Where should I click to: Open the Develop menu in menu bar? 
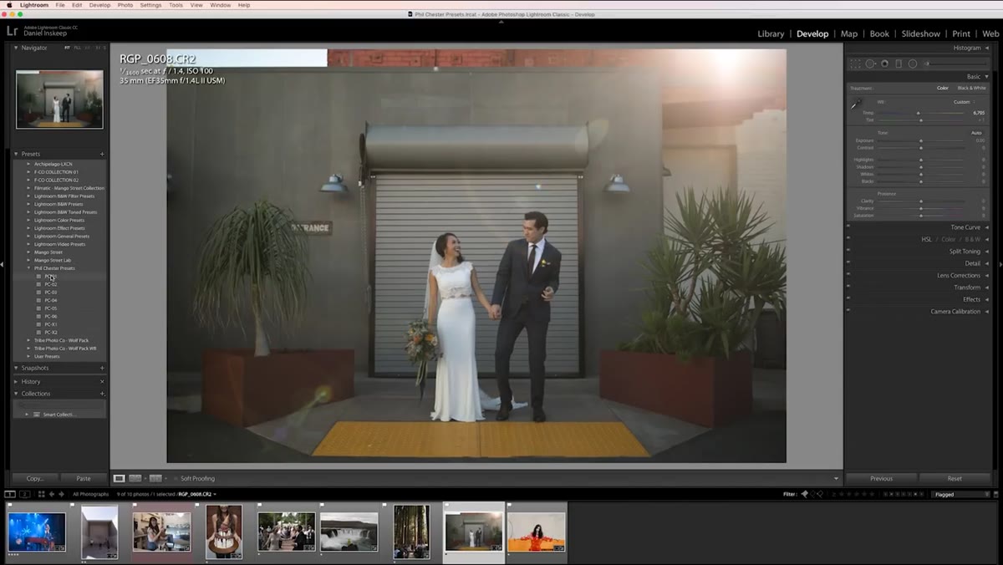tap(99, 5)
